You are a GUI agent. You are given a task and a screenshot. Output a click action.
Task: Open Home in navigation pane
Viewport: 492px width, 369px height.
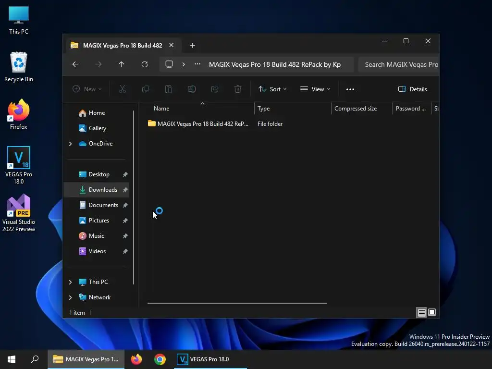pos(97,112)
